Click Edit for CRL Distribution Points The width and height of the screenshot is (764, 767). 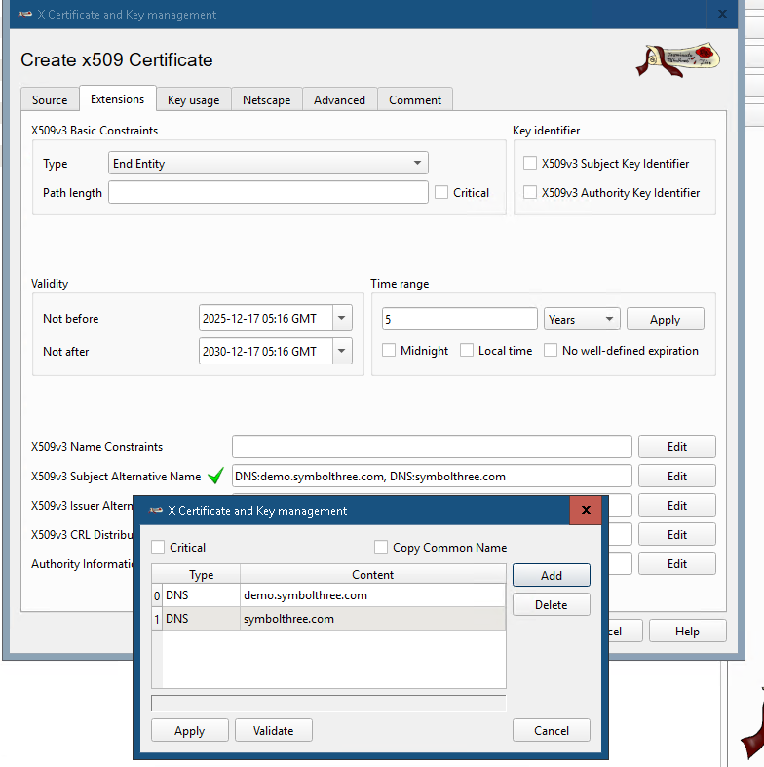(x=677, y=535)
